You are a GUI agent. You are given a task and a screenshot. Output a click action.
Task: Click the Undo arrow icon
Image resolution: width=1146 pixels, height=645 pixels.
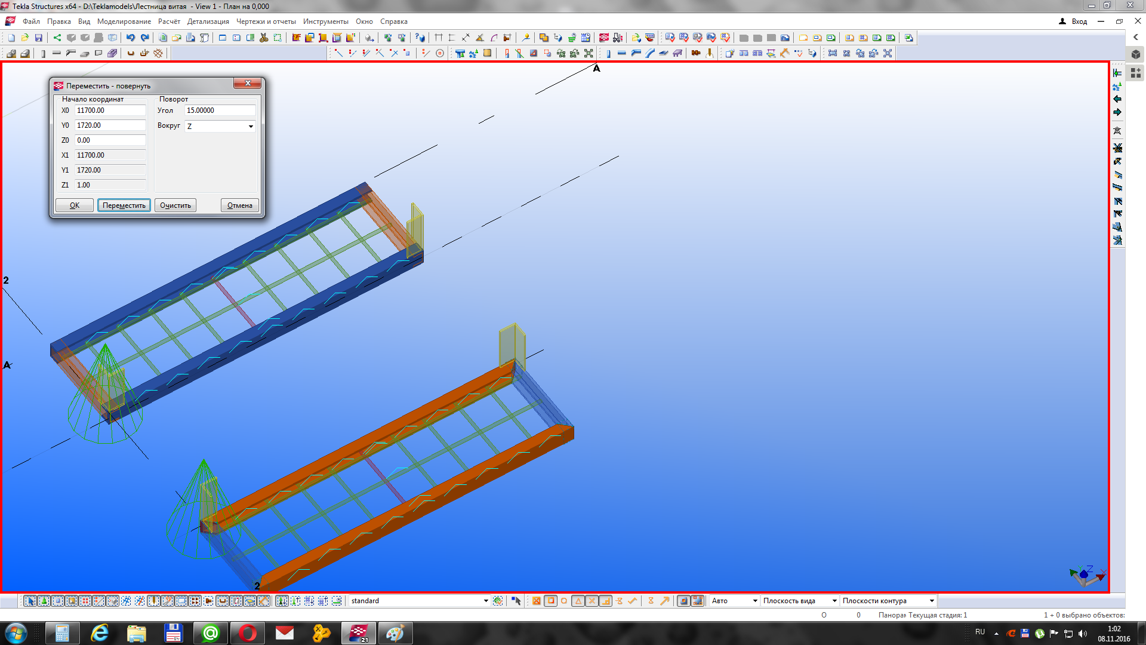pyautogui.click(x=130, y=38)
